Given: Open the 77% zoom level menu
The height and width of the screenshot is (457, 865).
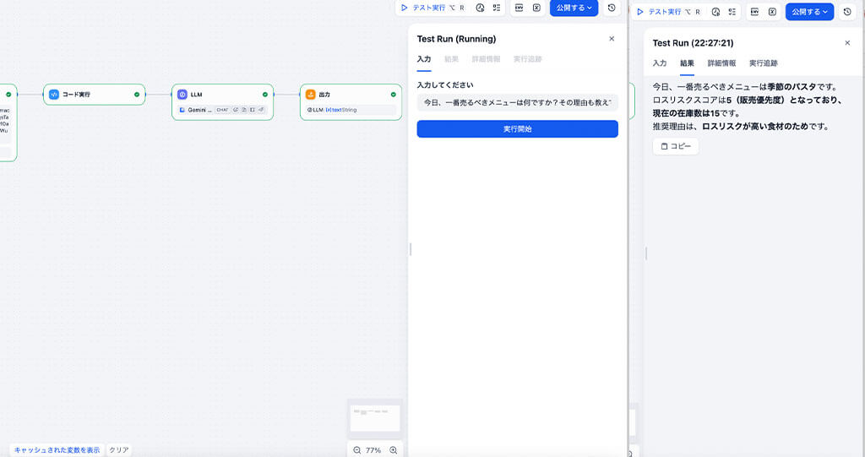Looking at the screenshot, I should tap(373, 450).
